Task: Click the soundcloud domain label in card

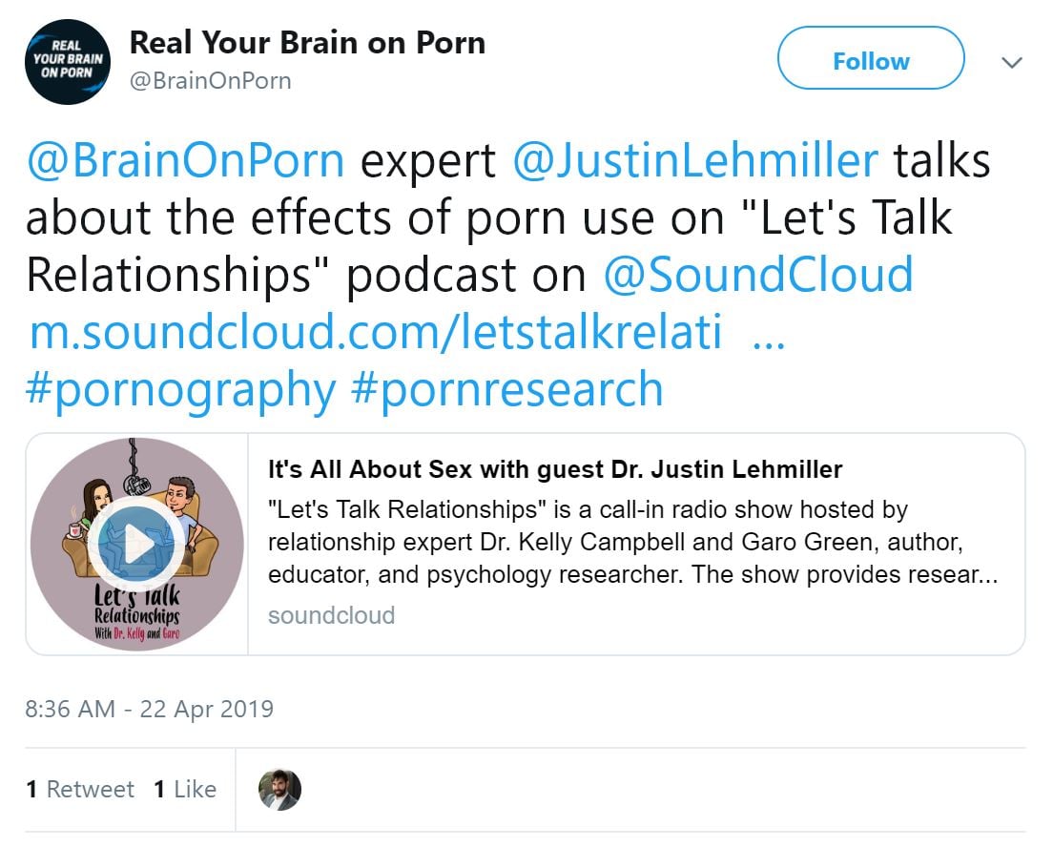Action: click(331, 615)
